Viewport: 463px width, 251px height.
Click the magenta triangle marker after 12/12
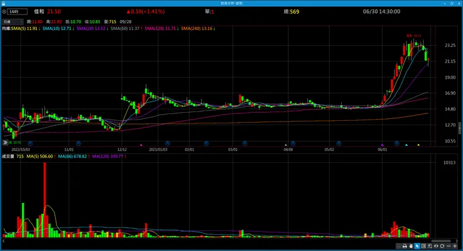(141, 145)
